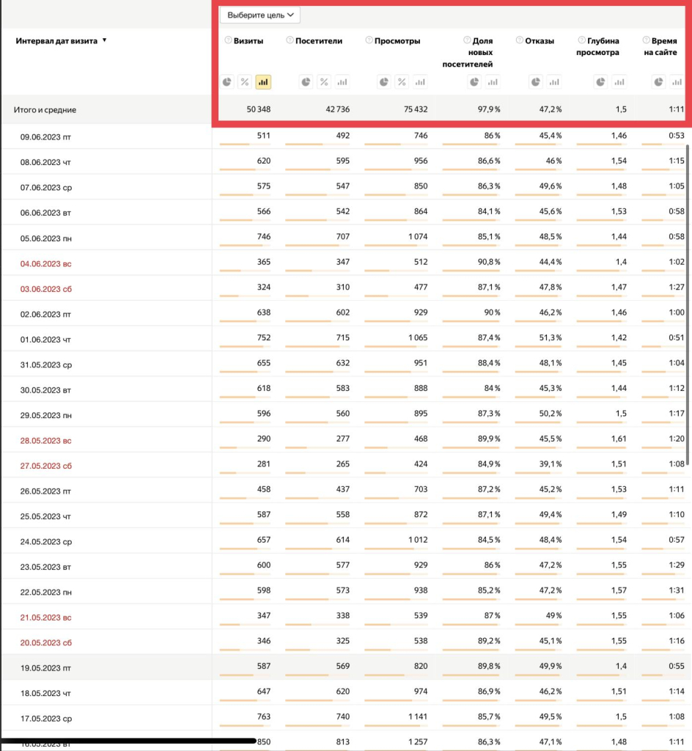
Task: Click sort arrow beside Интервал дат визита
Action: click(x=105, y=41)
